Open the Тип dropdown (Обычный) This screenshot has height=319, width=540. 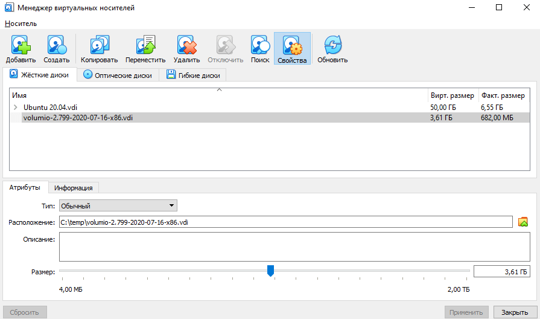[118, 205]
